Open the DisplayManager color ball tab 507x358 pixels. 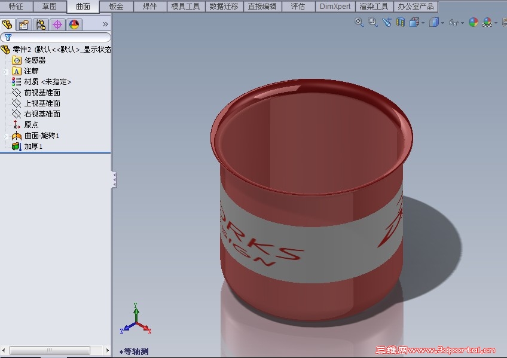74,25
